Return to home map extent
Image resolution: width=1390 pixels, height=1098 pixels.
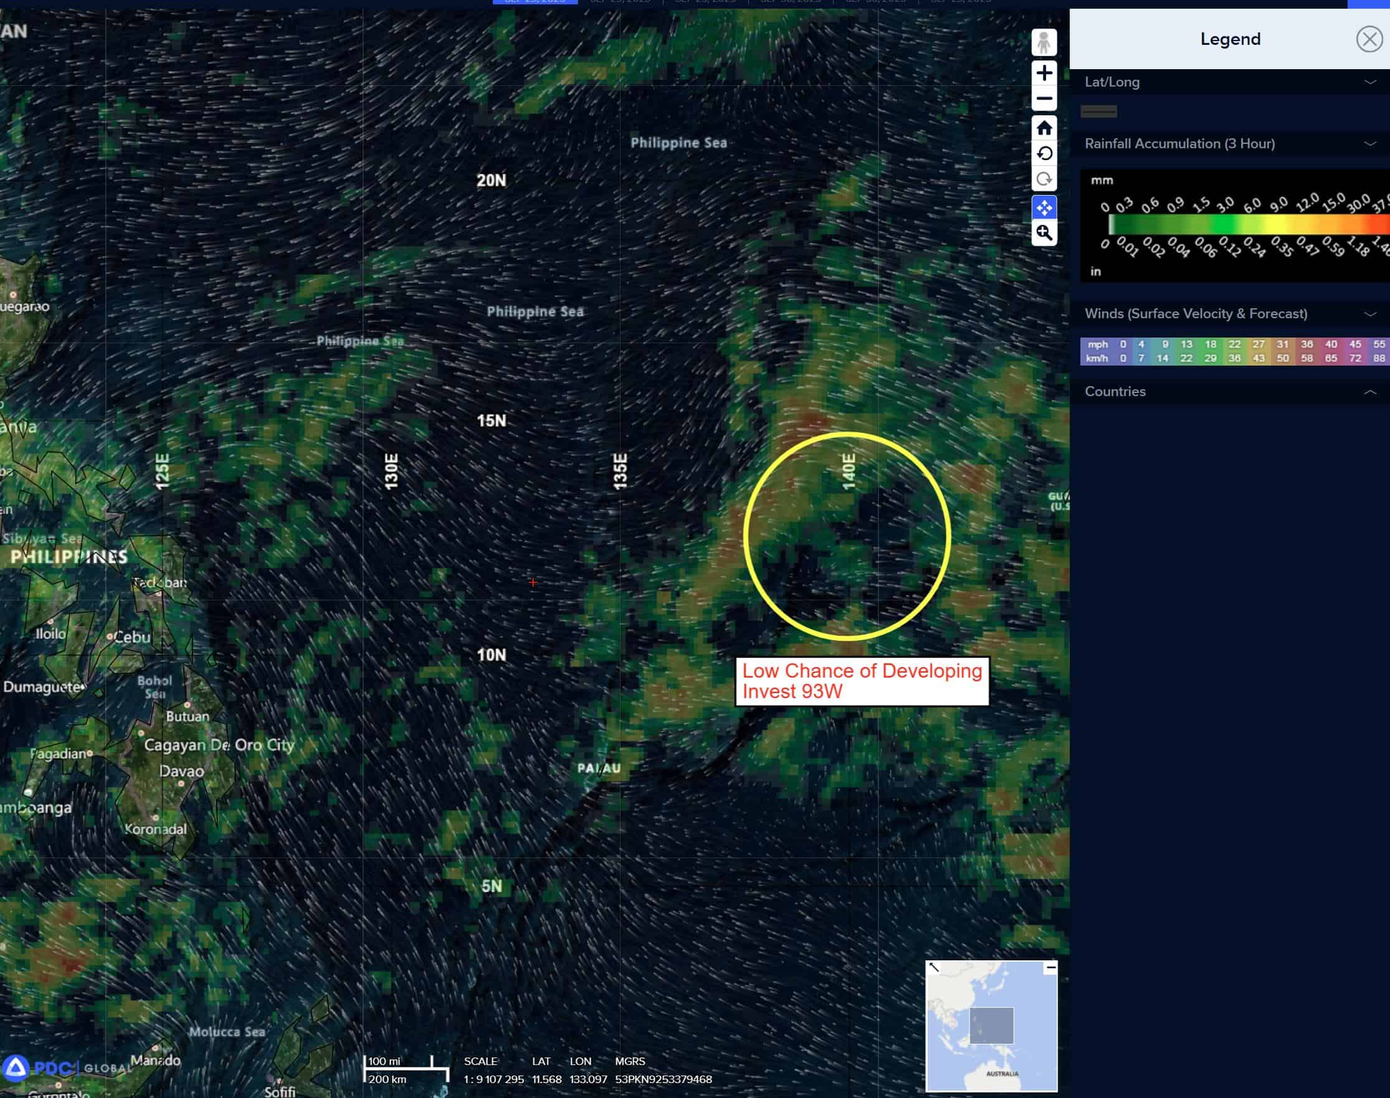click(1044, 128)
